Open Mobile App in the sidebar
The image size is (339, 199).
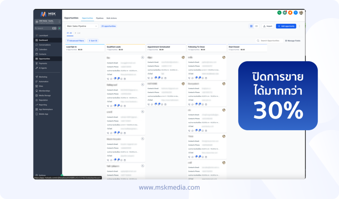pyautogui.click(x=43, y=114)
